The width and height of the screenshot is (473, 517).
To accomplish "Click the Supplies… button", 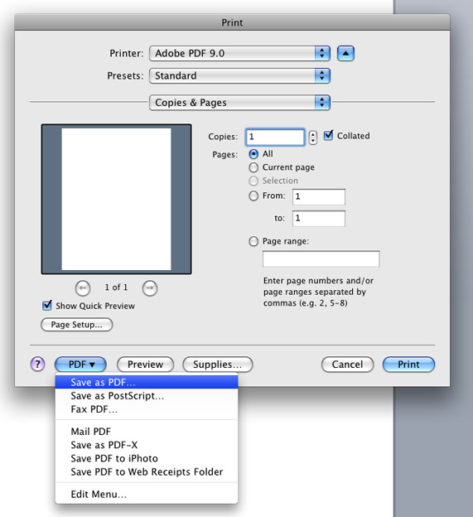I will coord(218,365).
